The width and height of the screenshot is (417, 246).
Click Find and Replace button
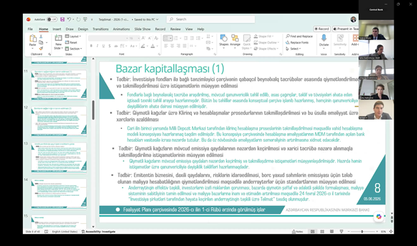[x=299, y=36]
